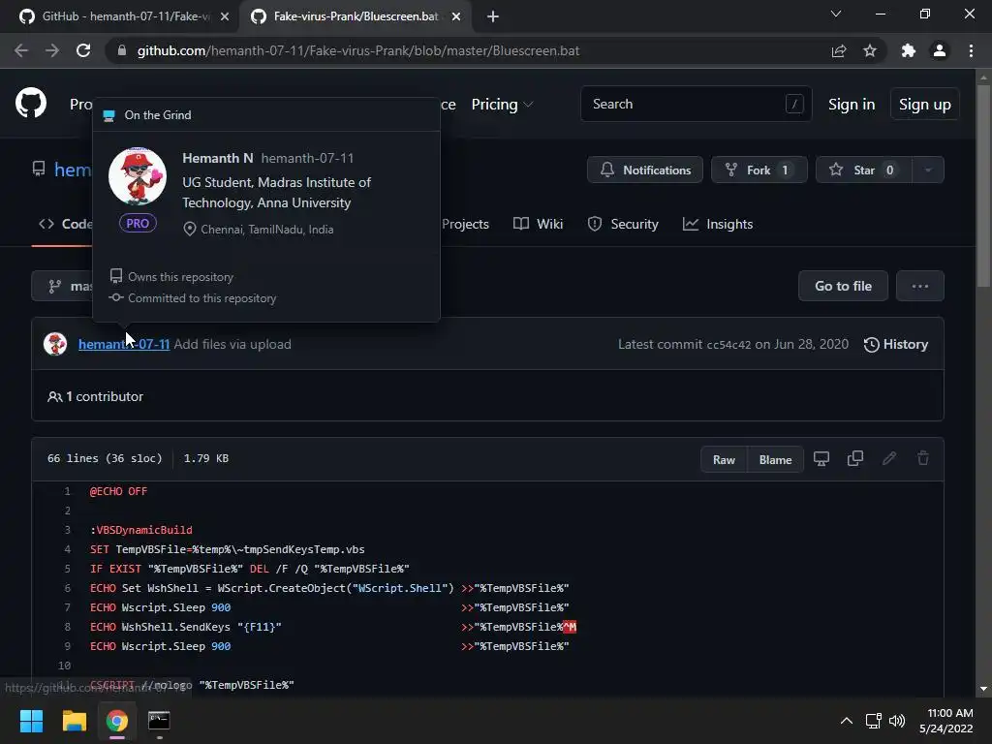Open the Security tab
The image size is (992, 744).
[x=623, y=224]
